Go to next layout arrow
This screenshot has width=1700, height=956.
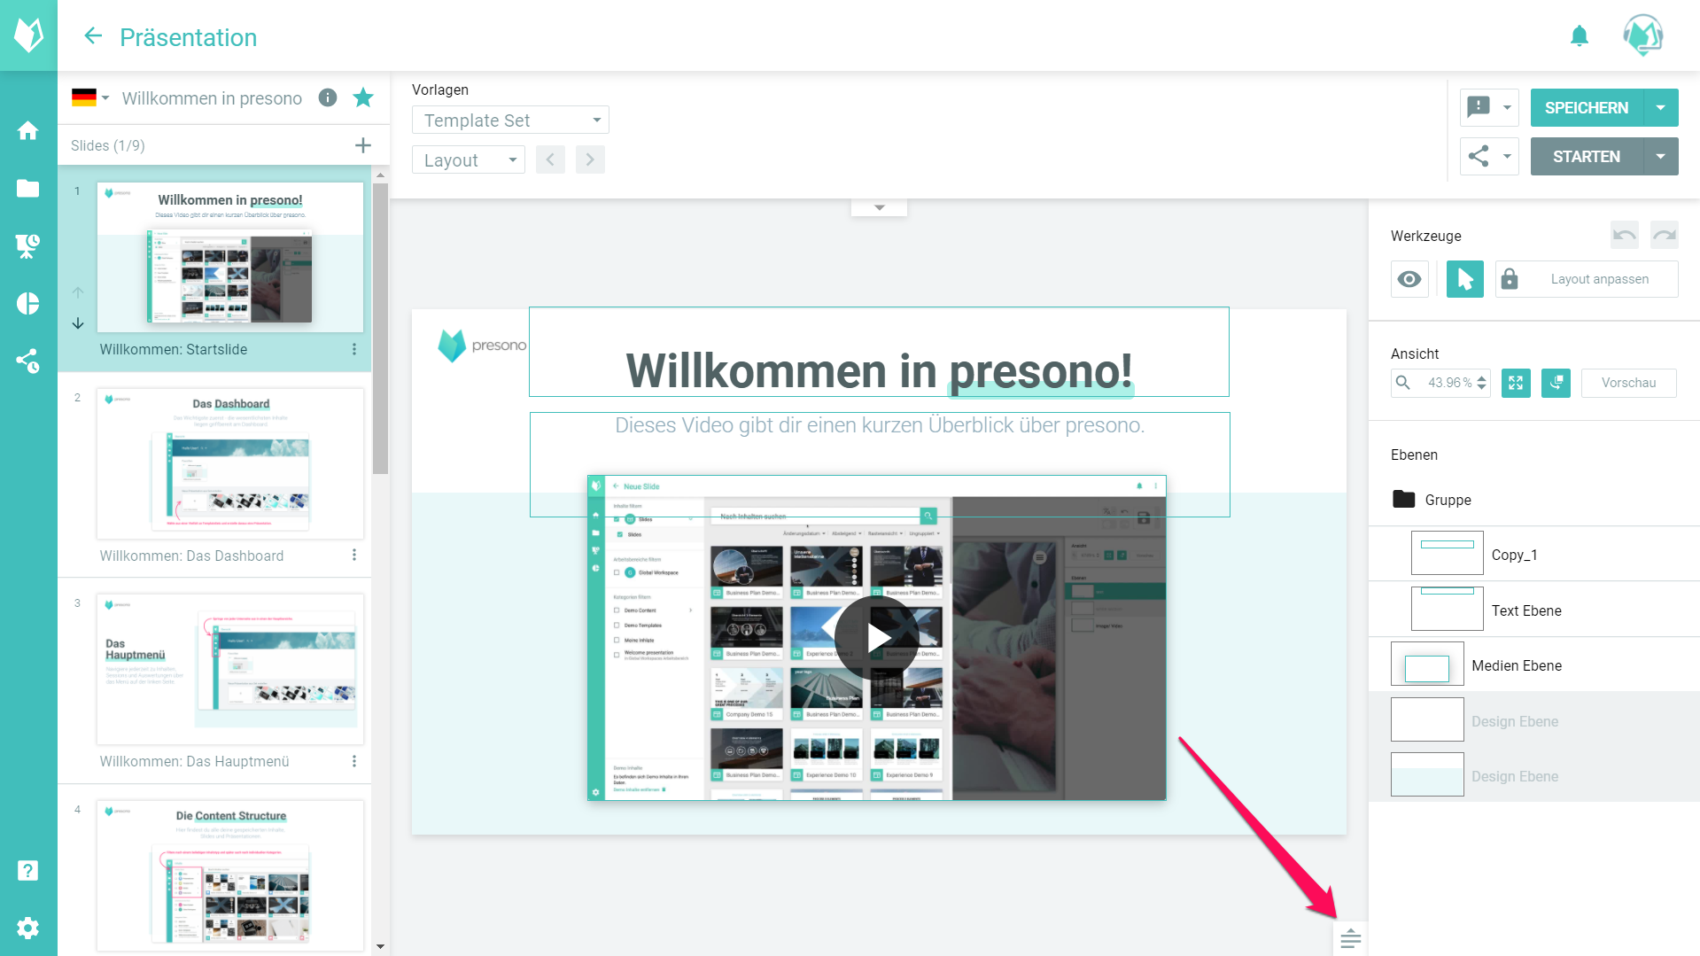pos(590,159)
